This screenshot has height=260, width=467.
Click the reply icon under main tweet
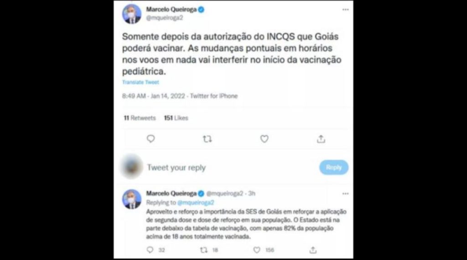150,139
